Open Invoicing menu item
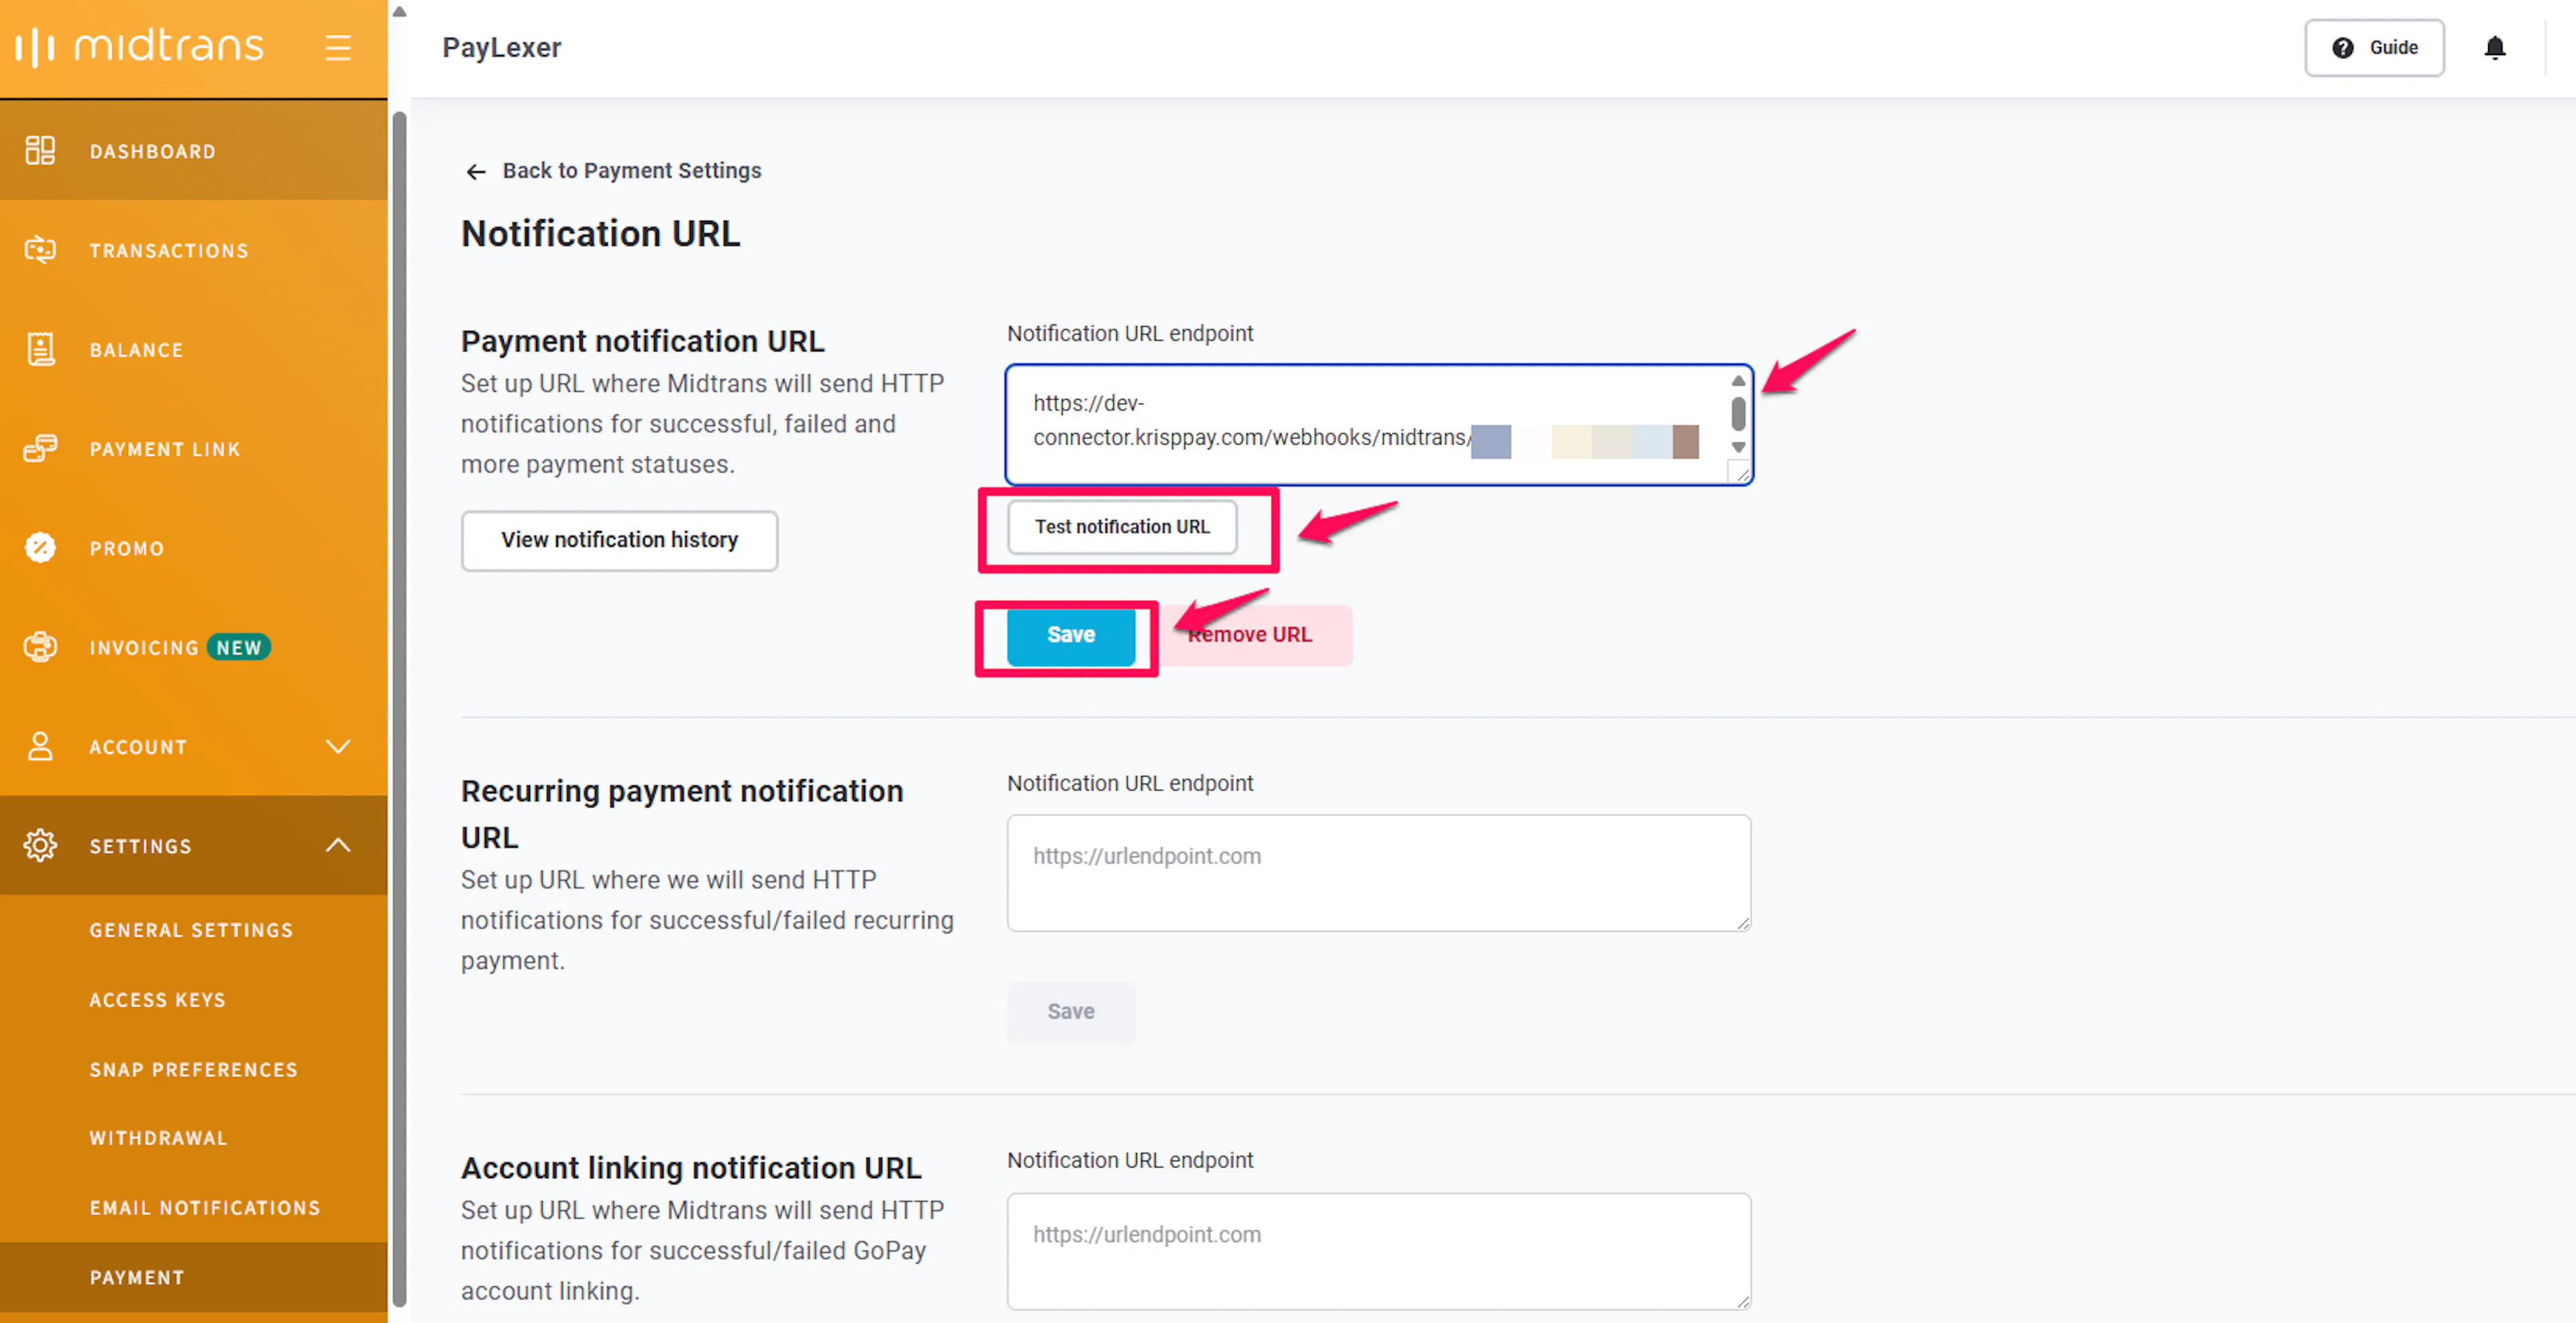Image resolution: width=2576 pixels, height=1323 pixels. [x=193, y=646]
